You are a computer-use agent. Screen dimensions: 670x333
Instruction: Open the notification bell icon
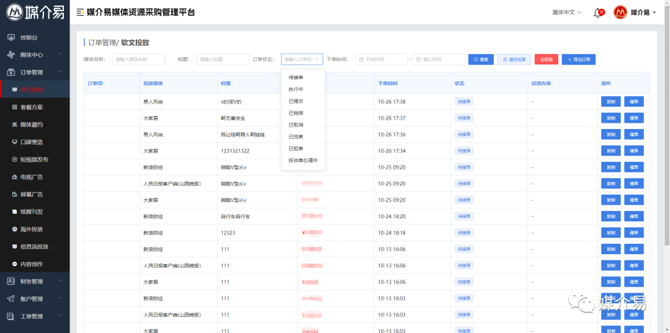pyautogui.click(x=597, y=13)
